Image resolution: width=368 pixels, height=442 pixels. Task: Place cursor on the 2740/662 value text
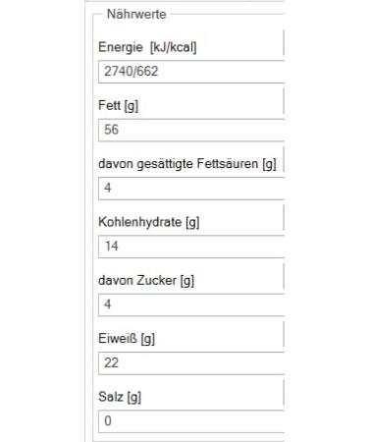pyautogui.click(x=131, y=72)
